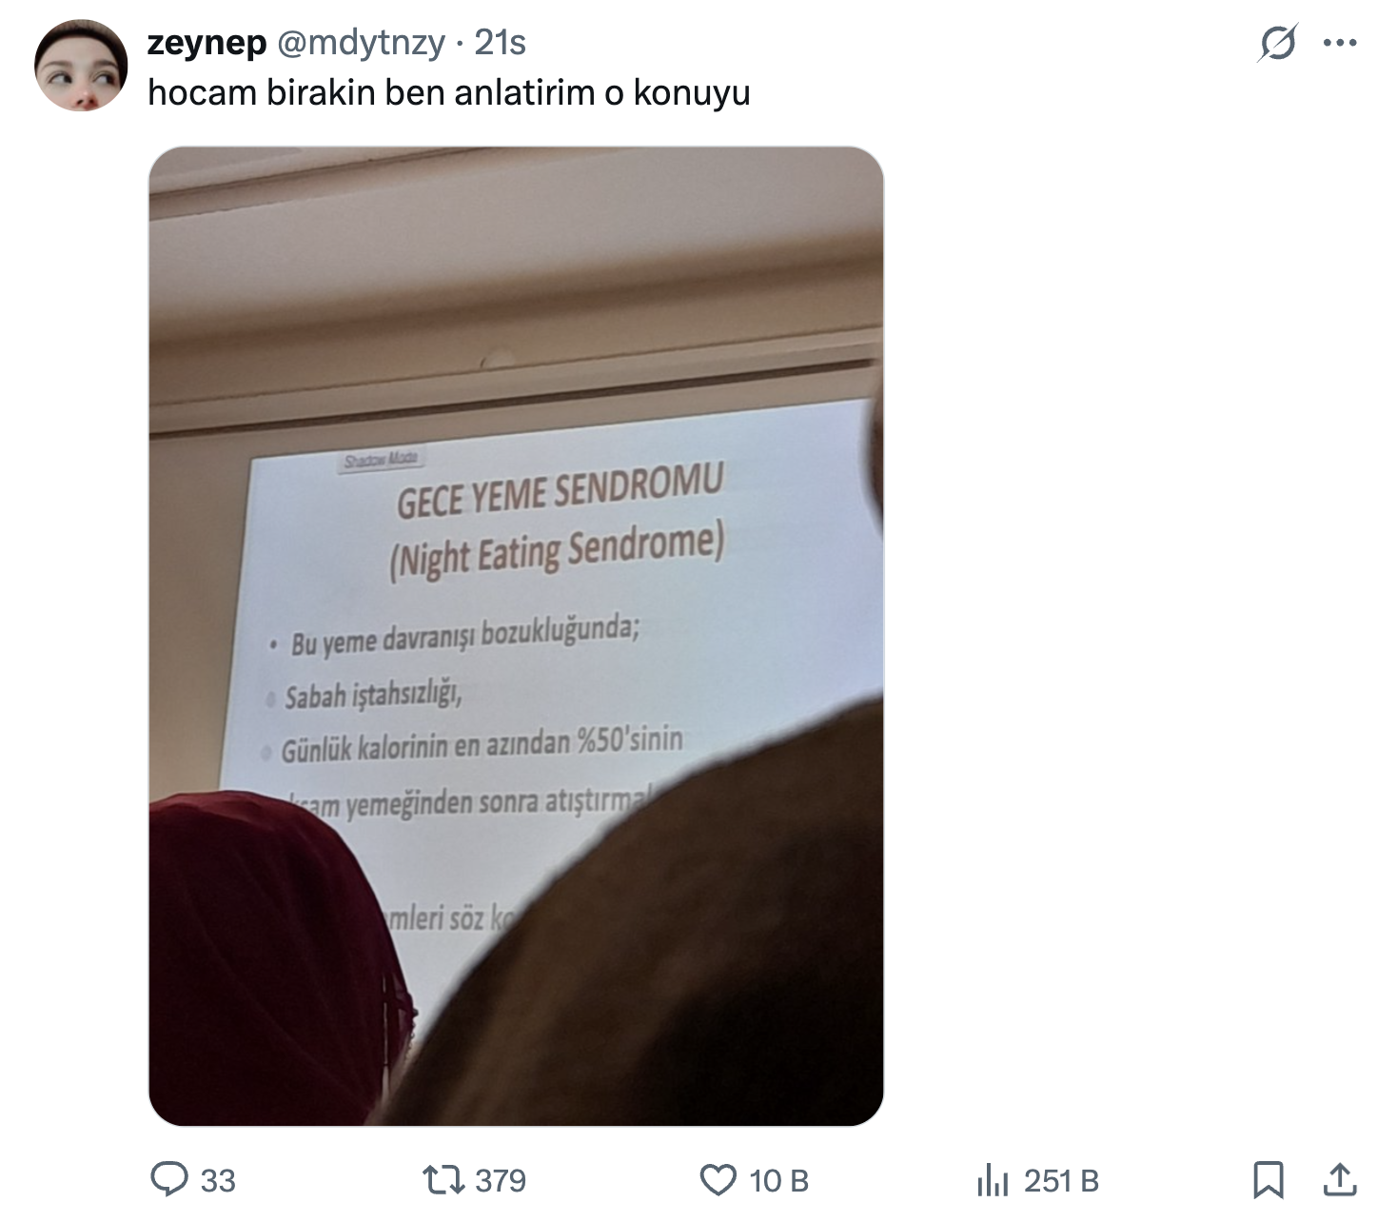This screenshot has height=1222, width=1397.
Task: Click the display name zeynep
Action: pos(207,43)
